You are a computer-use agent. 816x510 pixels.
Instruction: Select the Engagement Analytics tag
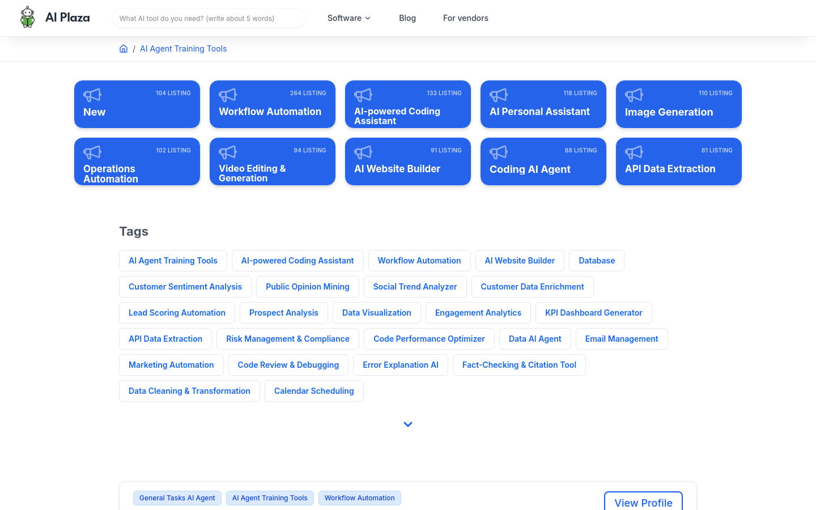(478, 313)
